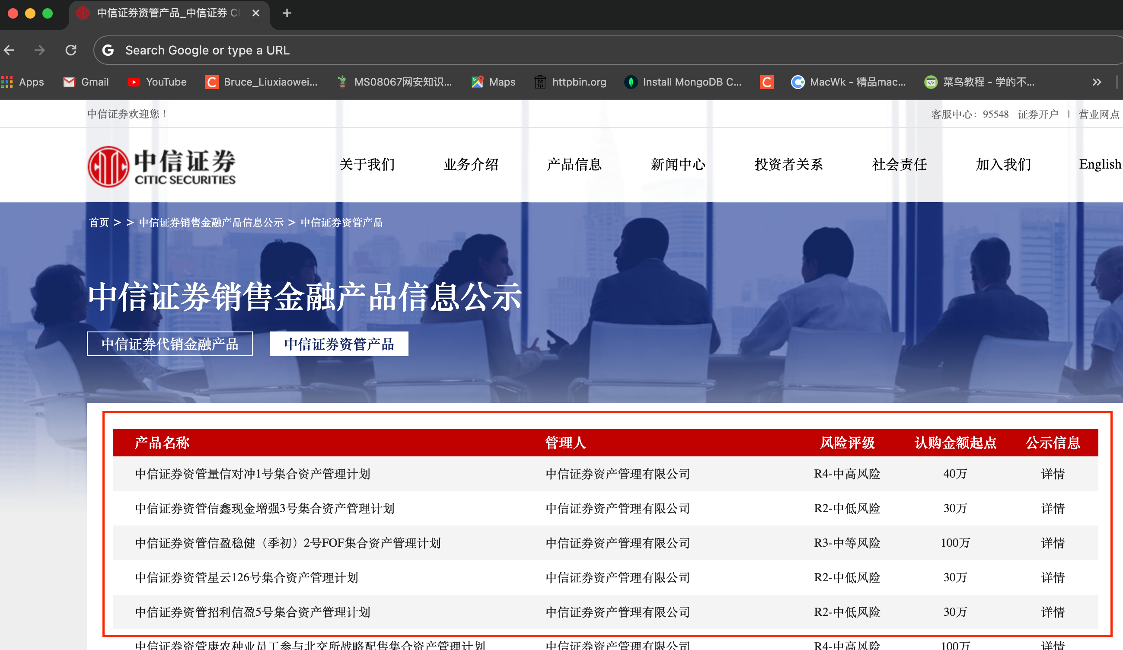Open the Gmail bookmark

tap(86, 82)
